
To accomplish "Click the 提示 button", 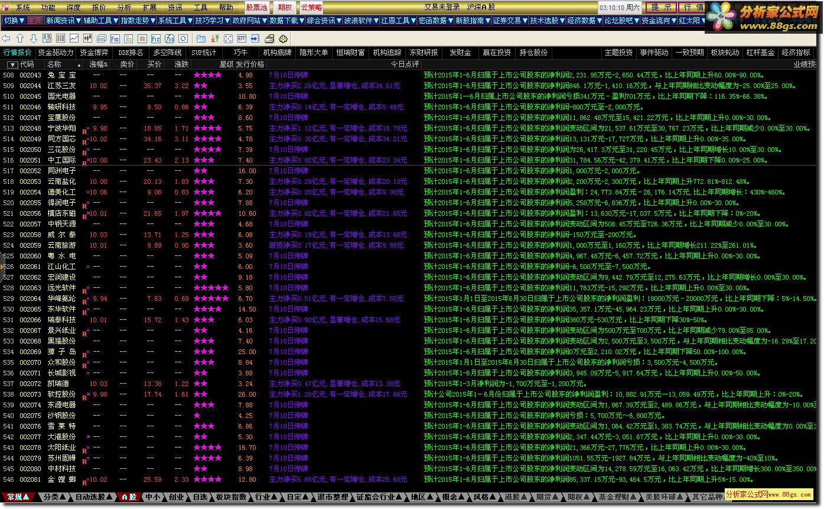I will (x=660, y=8).
